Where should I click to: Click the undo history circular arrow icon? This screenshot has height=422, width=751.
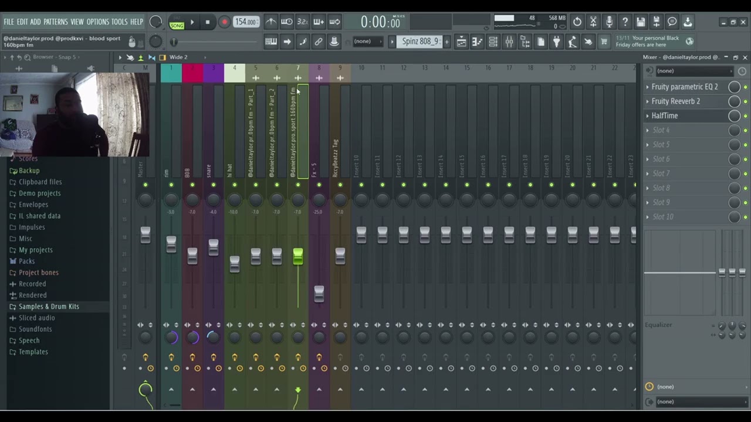point(577,22)
